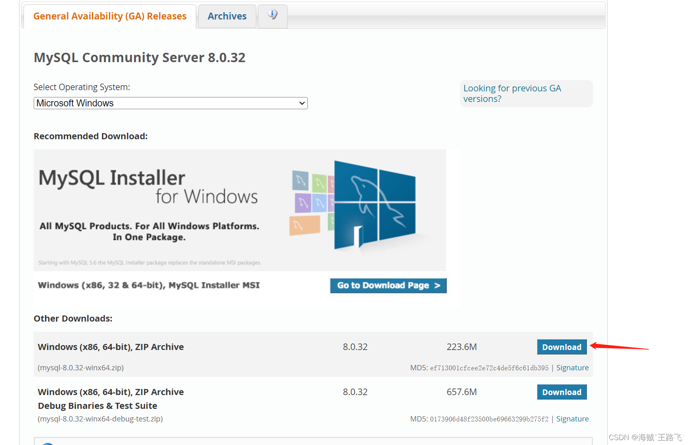
Task: Click the blue Windows dolphin logo graphic
Action: (374, 205)
